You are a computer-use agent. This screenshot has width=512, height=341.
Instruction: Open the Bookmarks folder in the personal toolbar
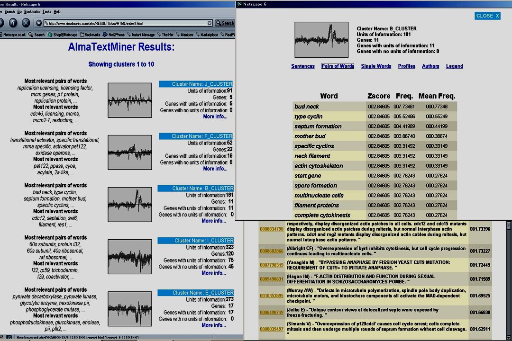(90, 35)
